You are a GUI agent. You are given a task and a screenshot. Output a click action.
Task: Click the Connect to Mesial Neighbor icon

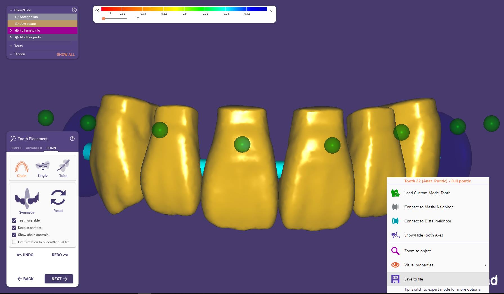click(x=395, y=207)
